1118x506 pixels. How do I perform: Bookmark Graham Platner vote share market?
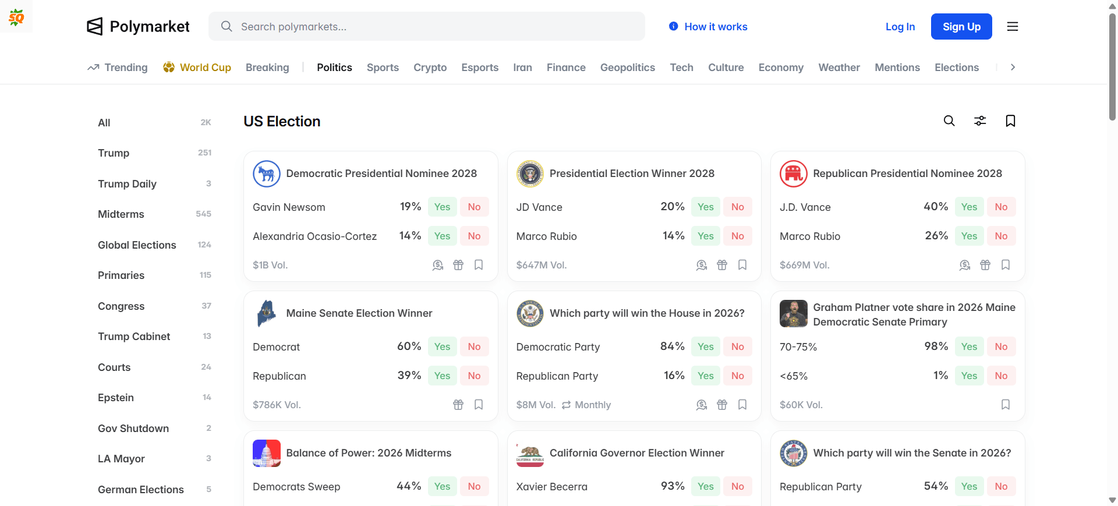(x=1006, y=405)
